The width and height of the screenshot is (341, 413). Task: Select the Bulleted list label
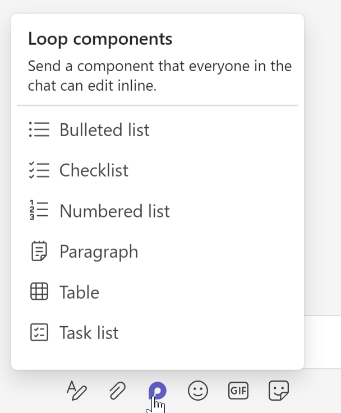pos(104,130)
